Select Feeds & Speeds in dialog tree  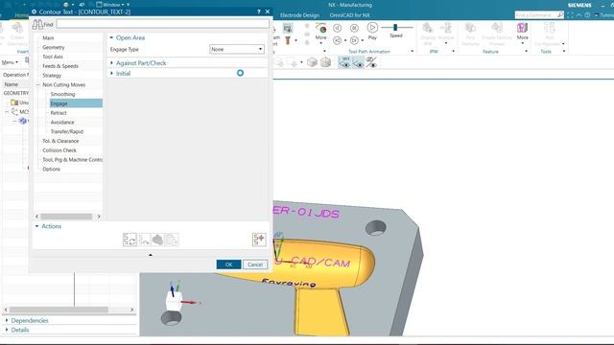click(60, 66)
